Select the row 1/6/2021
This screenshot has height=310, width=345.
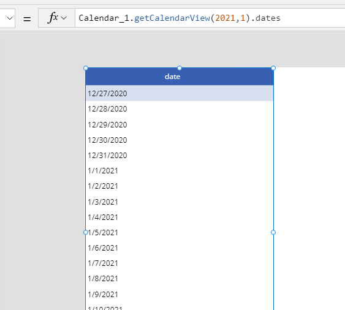[x=180, y=248]
